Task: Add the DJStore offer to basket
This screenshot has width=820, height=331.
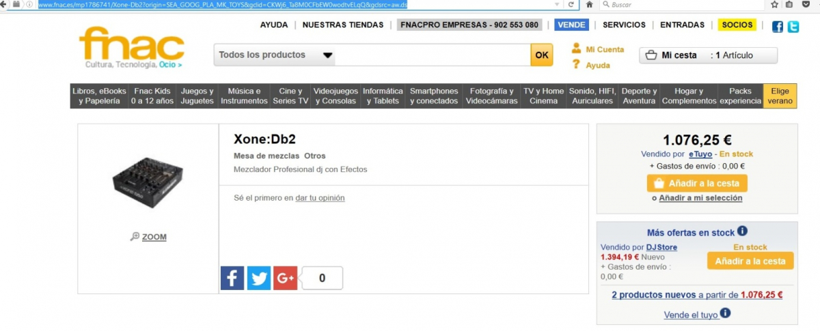Action: click(750, 261)
